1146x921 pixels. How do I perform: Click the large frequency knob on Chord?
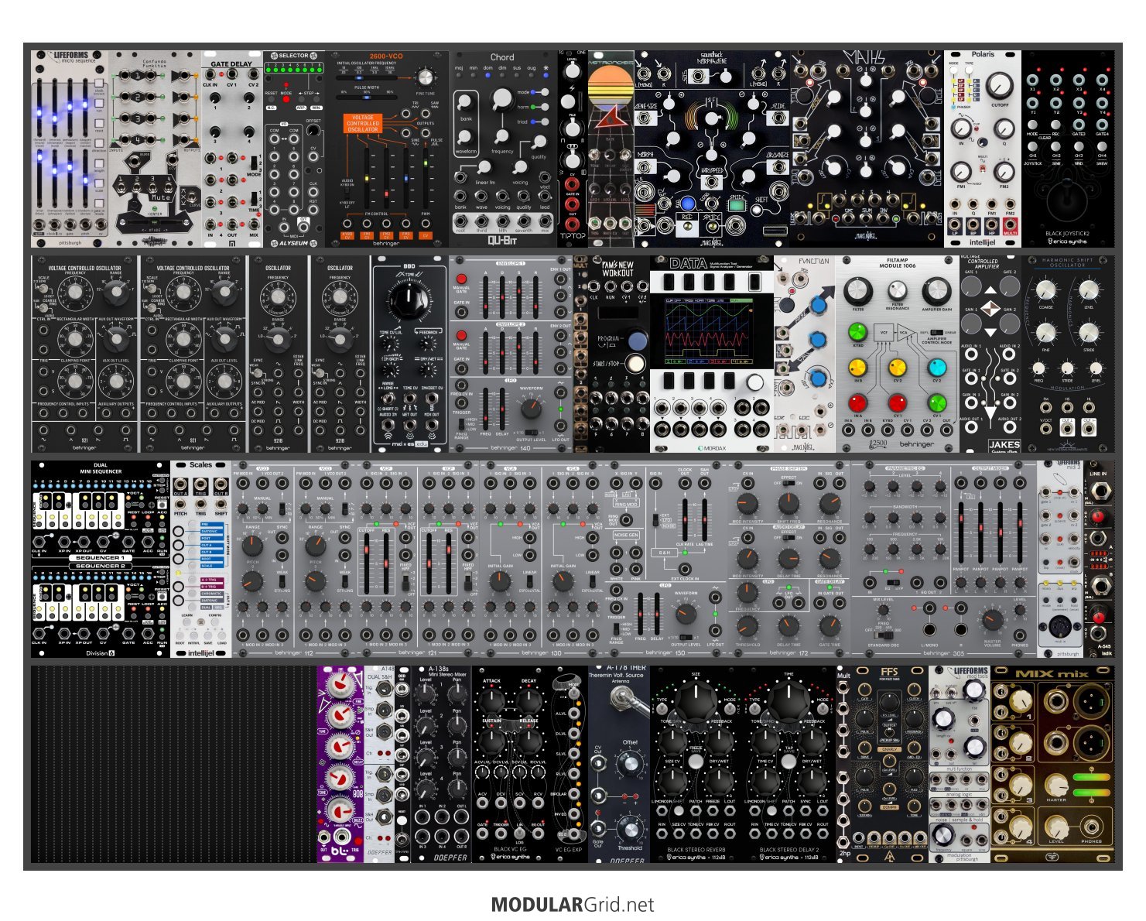(502, 98)
